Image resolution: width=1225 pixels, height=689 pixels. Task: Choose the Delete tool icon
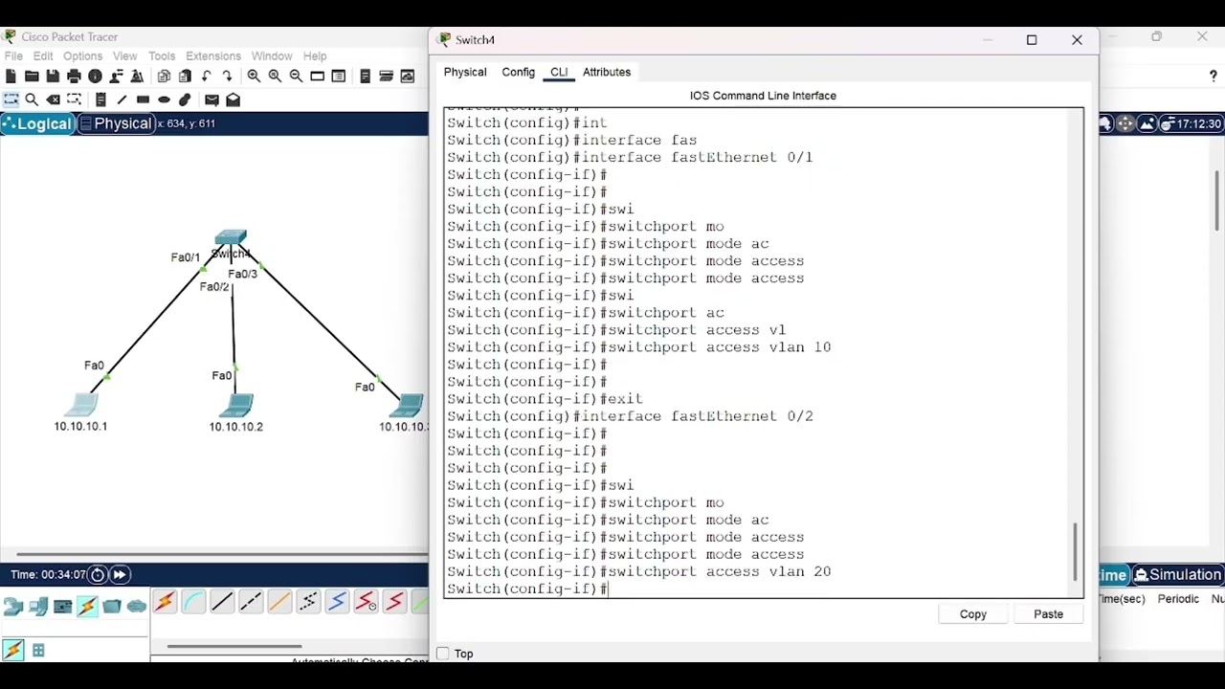[53, 100]
